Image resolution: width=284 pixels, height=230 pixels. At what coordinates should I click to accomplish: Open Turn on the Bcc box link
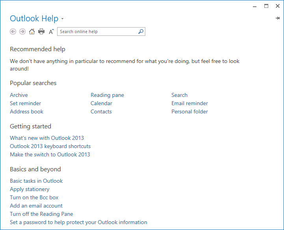click(34, 197)
